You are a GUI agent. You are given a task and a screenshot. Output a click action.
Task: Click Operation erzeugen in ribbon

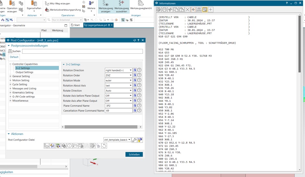(12, 6)
